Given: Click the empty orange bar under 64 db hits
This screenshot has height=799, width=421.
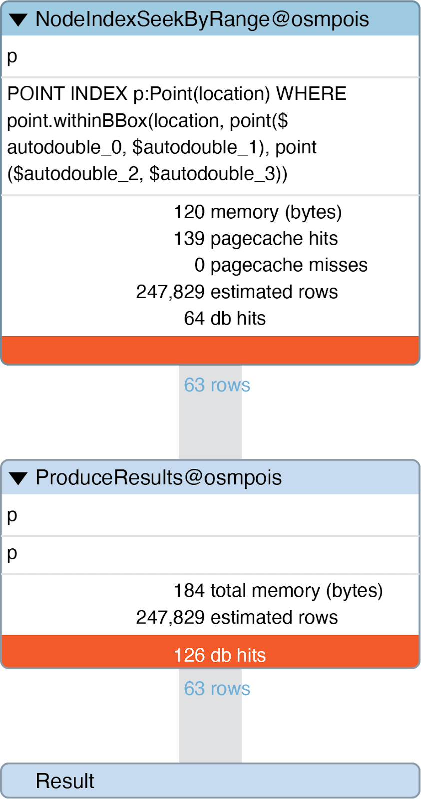Looking at the screenshot, I should point(210,350).
